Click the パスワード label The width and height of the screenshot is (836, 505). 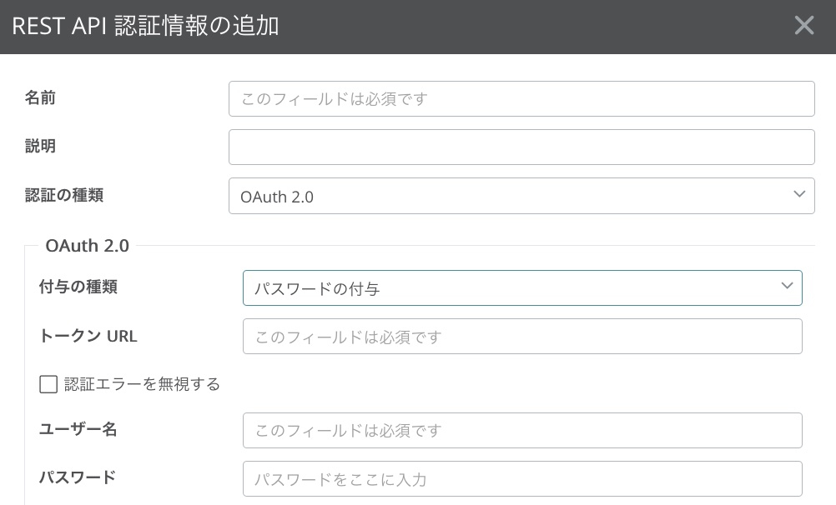(77, 477)
